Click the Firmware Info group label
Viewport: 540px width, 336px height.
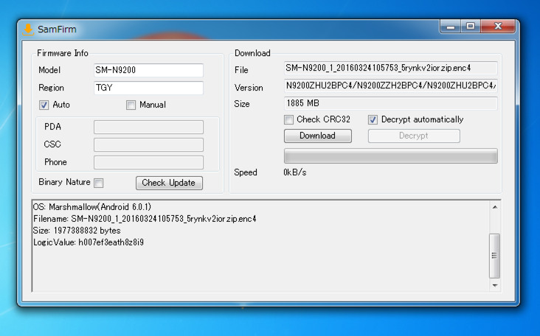click(63, 53)
